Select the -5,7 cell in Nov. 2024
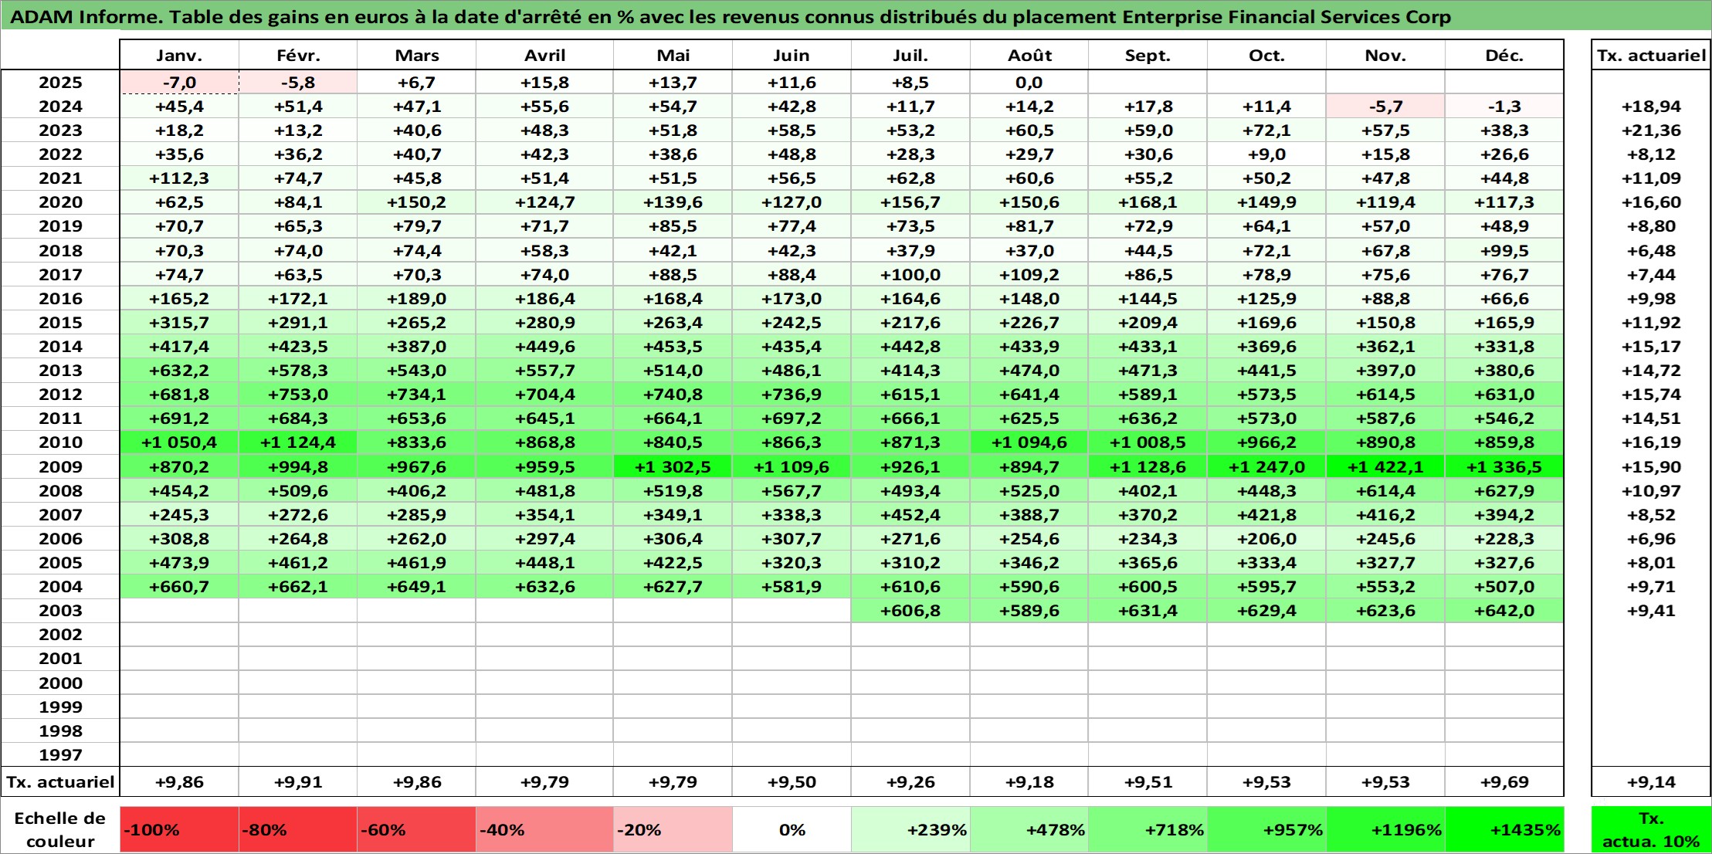Screen dimensions: 1712x854 tap(1385, 107)
